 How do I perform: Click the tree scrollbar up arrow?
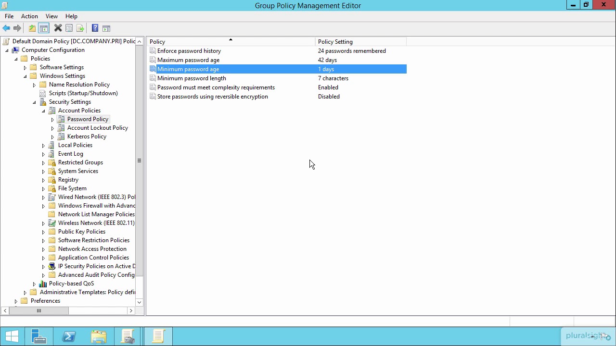[139, 41]
